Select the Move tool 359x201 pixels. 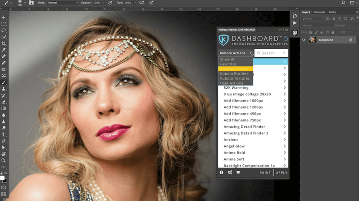click(x=4, y=17)
